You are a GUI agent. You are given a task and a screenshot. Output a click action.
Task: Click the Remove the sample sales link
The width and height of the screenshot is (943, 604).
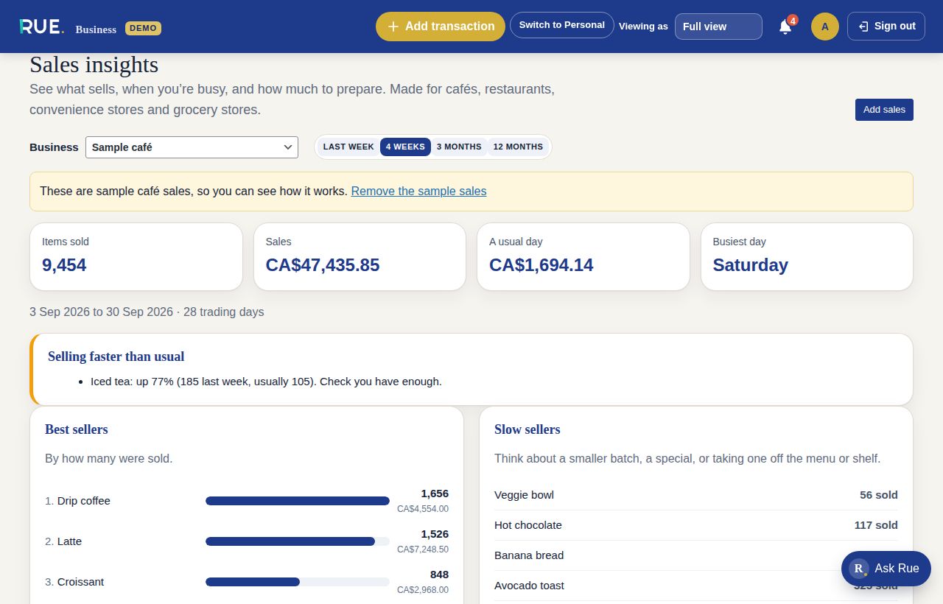click(x=418, y=191)
